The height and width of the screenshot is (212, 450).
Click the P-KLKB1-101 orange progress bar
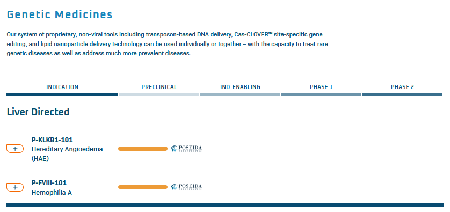(143, 149)
